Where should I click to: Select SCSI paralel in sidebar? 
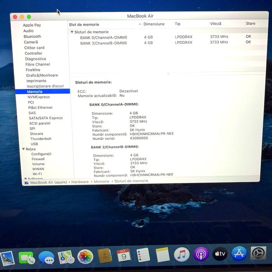pyautogui.click(x=40, y=123)
